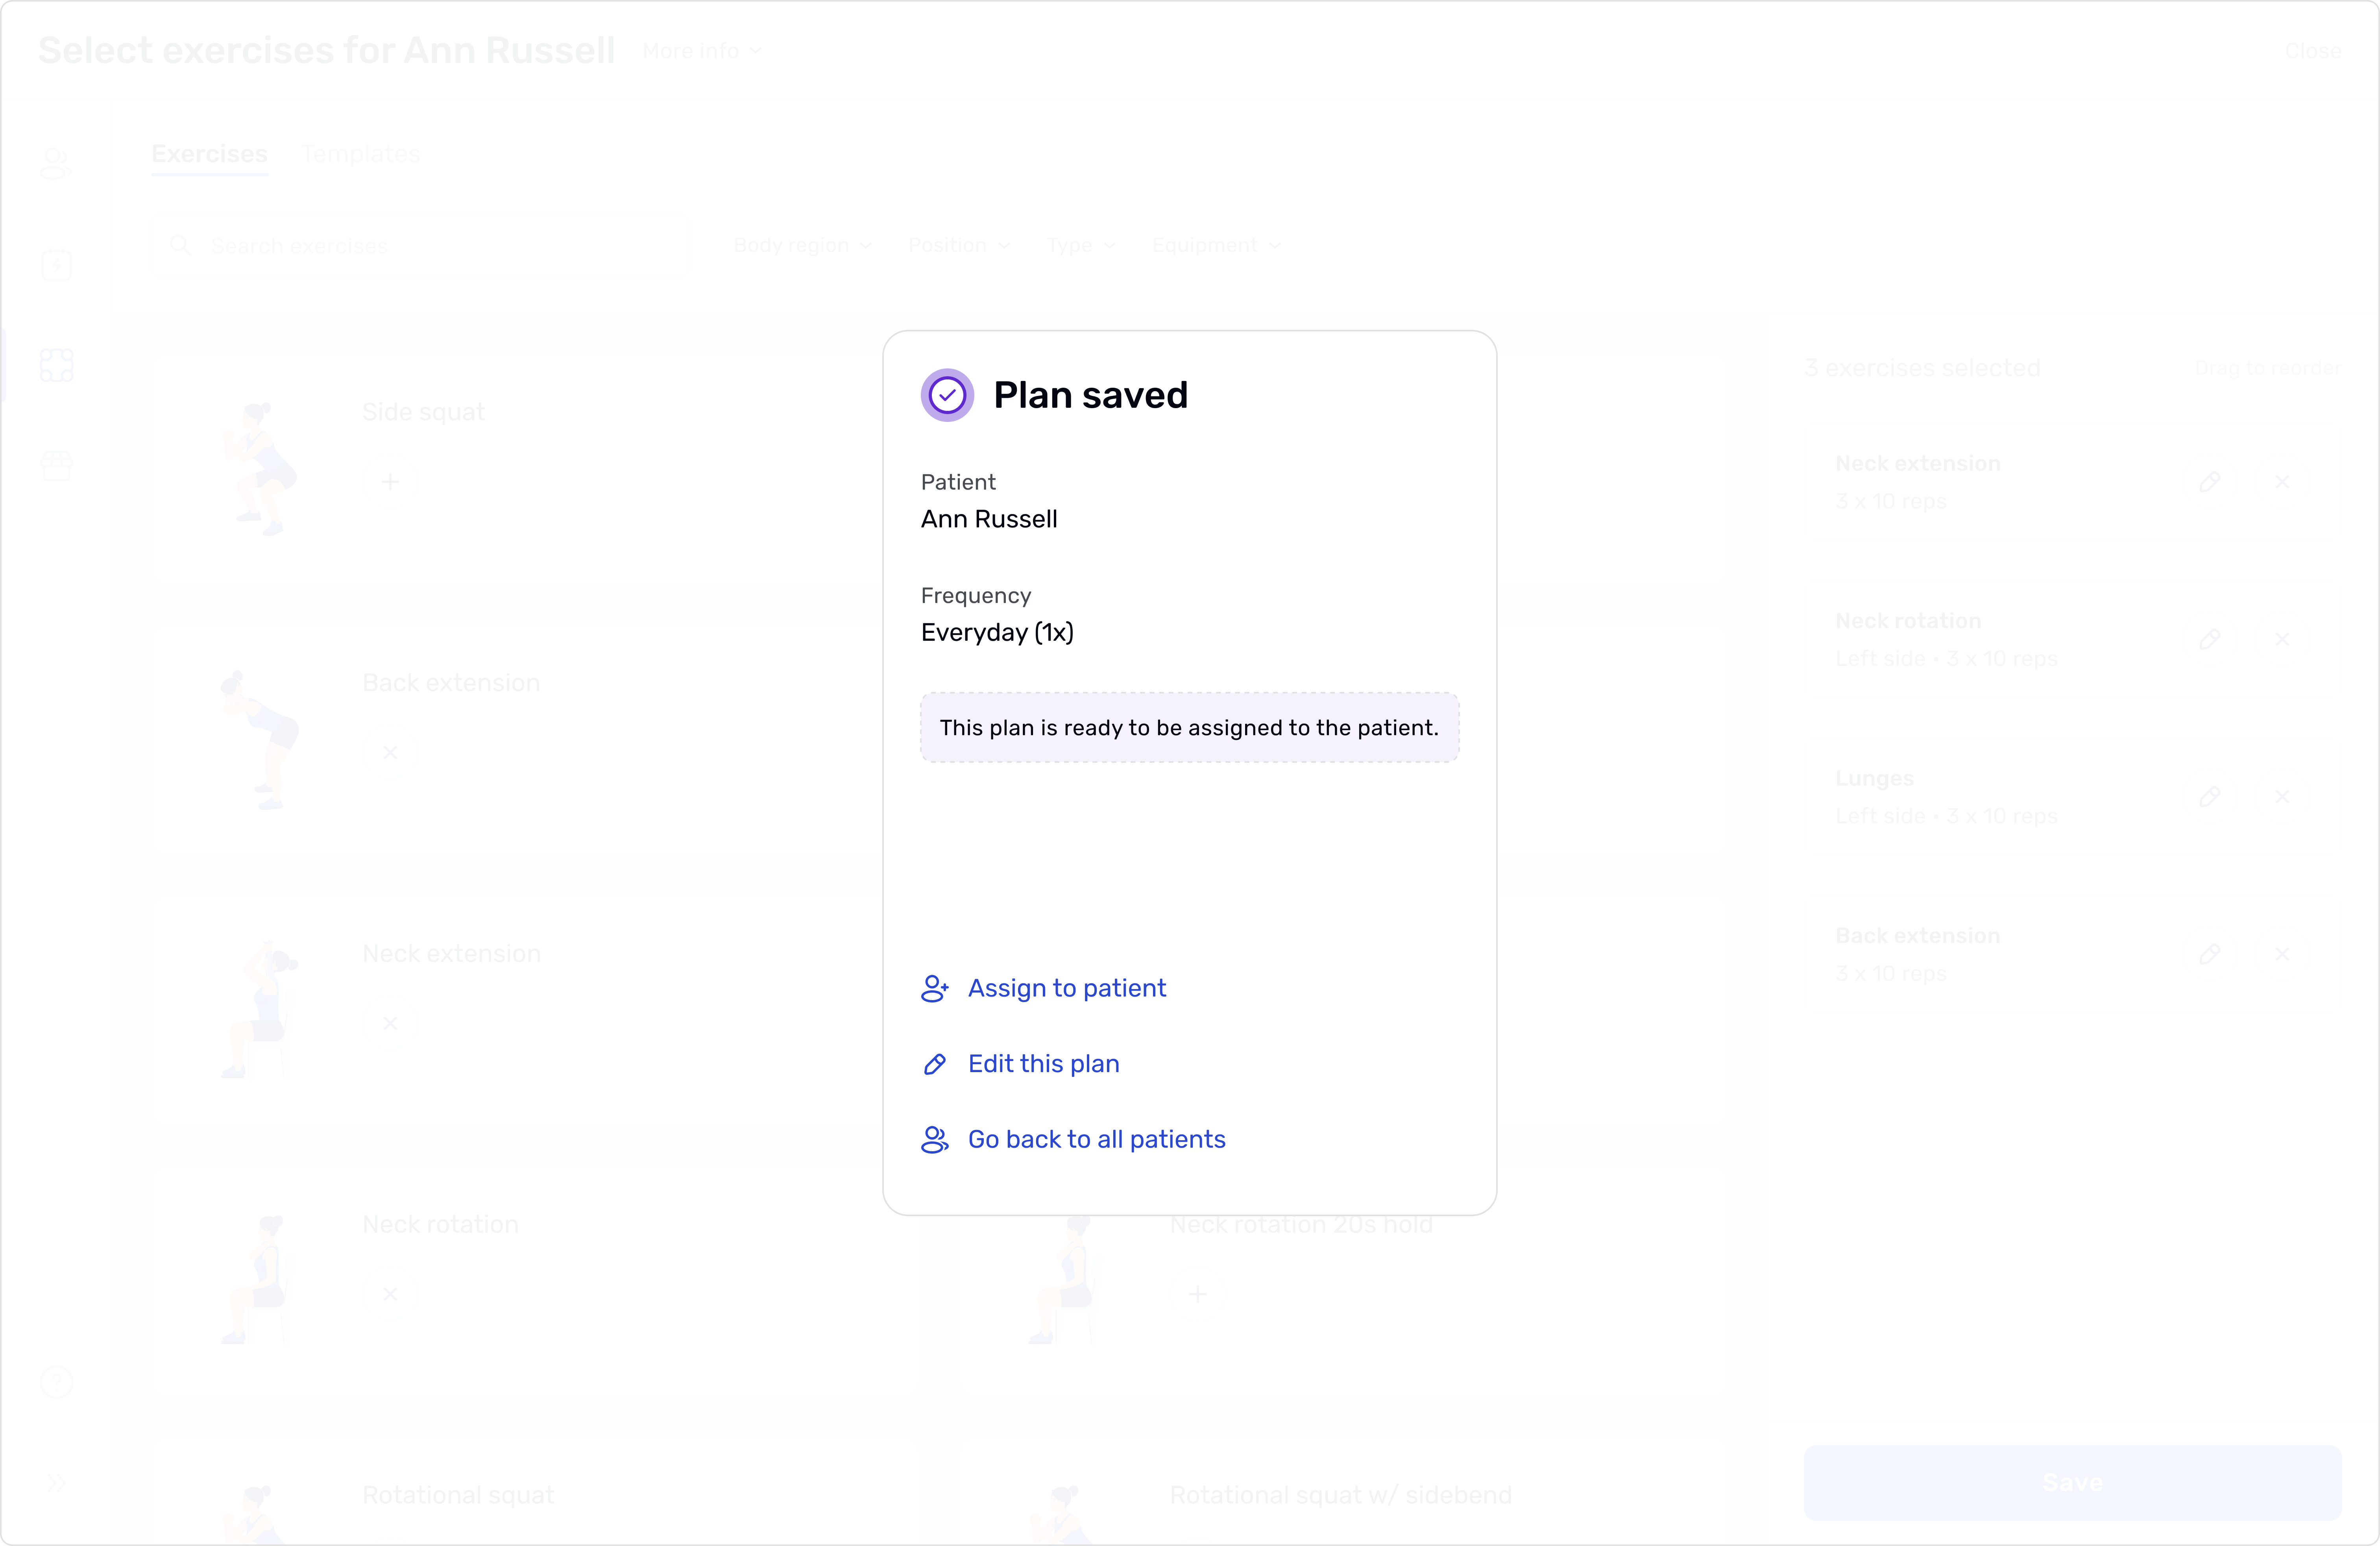
Task: Edit Neck extension in selected list
Action: [2210, 482]
